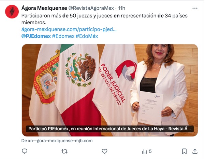The image size is (205, 159).
Task: Click the view count number 5
Action: [x=150, y=151]
